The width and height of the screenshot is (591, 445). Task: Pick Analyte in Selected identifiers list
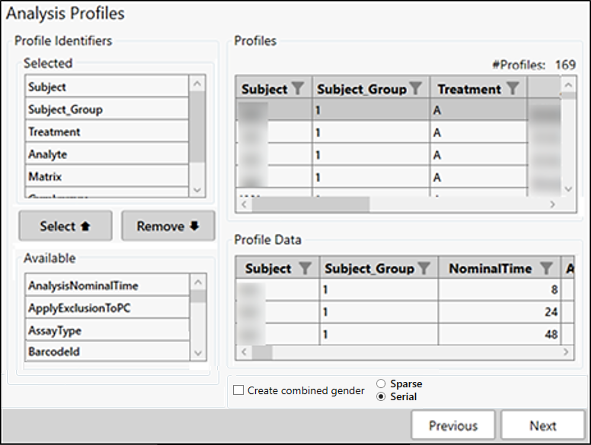(107, 154)
